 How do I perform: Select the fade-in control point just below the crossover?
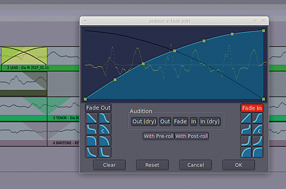click(143, 64)
